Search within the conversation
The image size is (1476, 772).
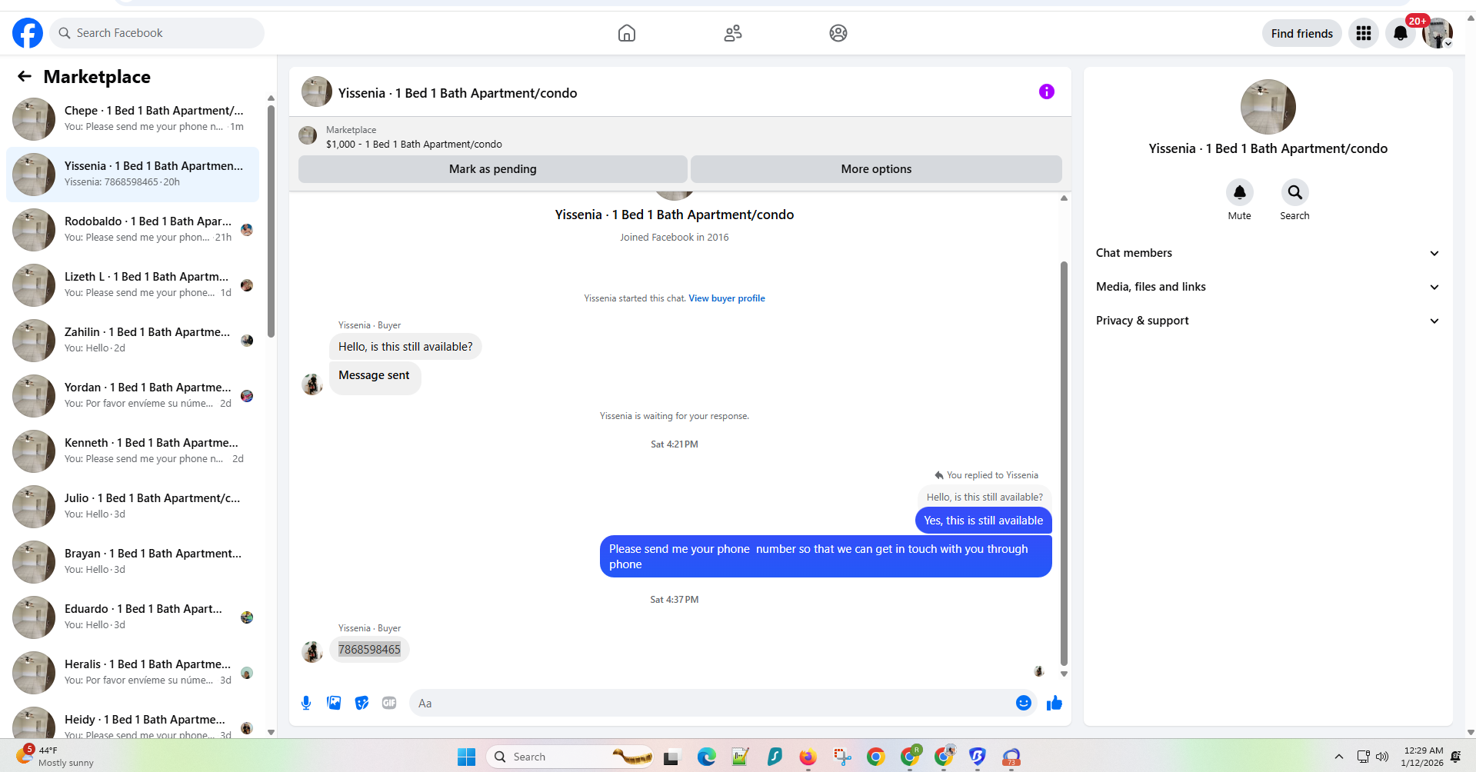[x=1294, y=192]
